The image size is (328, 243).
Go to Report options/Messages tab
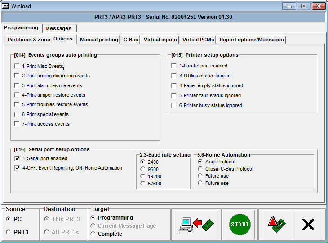point(252,40)
